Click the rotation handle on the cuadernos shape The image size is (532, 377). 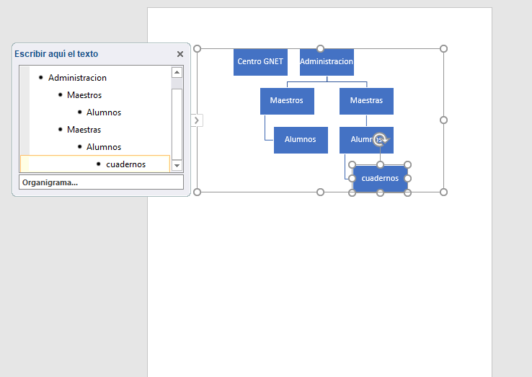click(383, 140)
